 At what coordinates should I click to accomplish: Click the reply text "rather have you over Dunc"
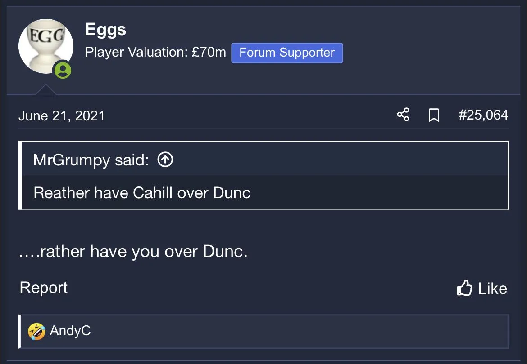tap(133, 252)
